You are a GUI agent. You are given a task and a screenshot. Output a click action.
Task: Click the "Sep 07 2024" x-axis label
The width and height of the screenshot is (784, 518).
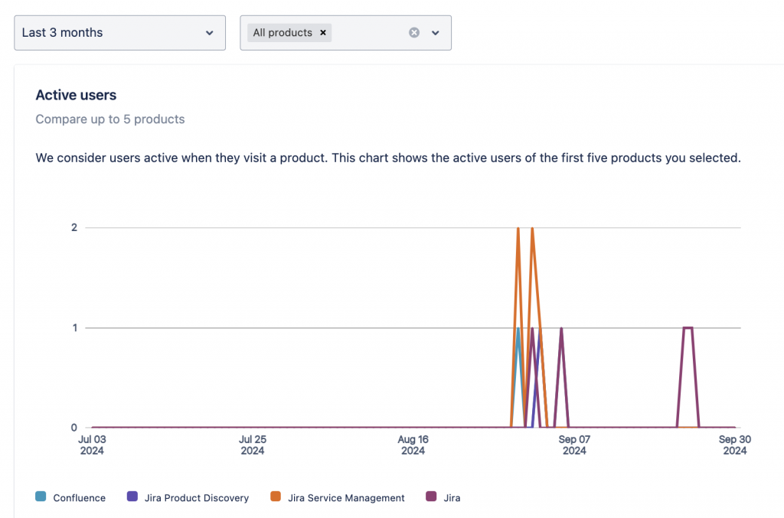[x=574, y=445]
